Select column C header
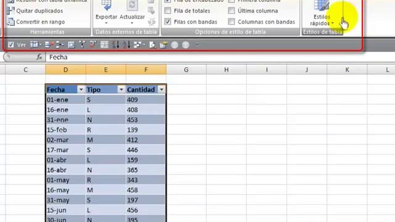 click(25, 70)
